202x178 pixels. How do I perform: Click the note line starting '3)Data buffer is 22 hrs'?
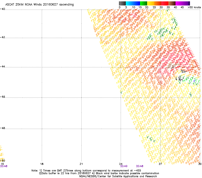pyautogui.click(x=99, y=173)
